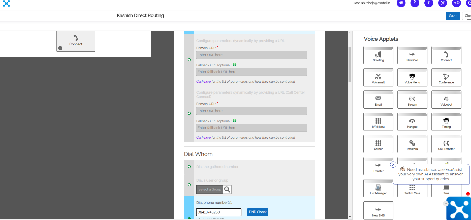Add the Voicebot applet

coord(446,100)
